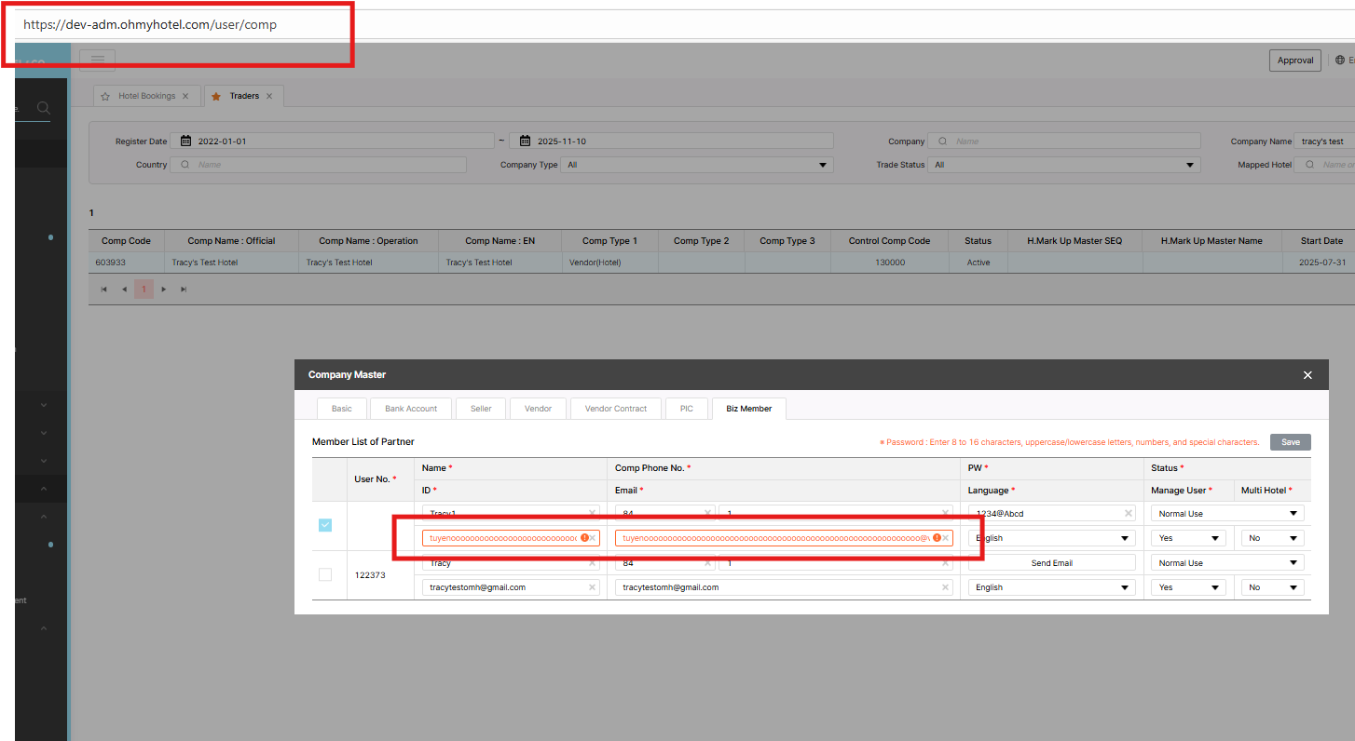Switch to the Vendor Contract tab
The image size is (1355, 741).
(615, 409)
